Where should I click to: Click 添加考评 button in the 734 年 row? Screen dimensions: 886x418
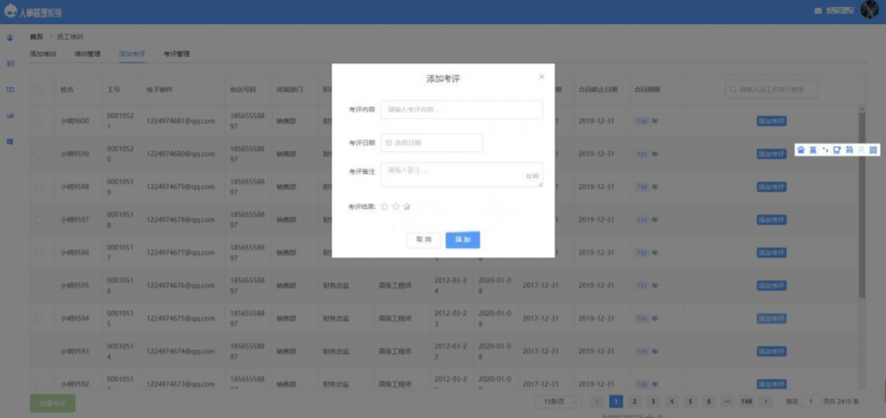pos(771,187)
